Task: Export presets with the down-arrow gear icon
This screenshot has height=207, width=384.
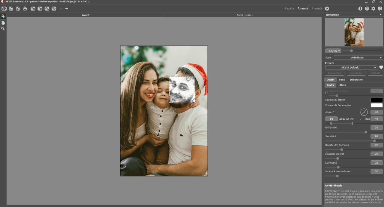Action: (x=40, y=9)
